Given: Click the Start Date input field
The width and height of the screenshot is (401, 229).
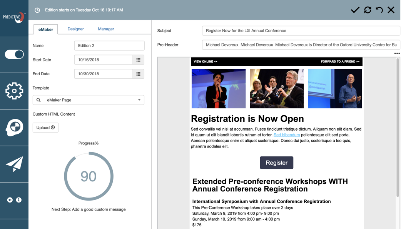Looking at the screenshot, I should click(104, 60).
